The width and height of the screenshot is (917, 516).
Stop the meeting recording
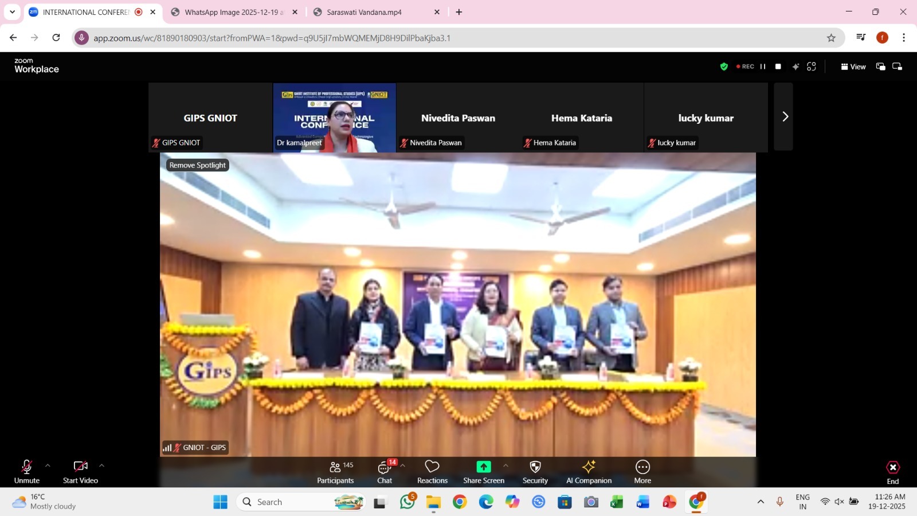778,67
